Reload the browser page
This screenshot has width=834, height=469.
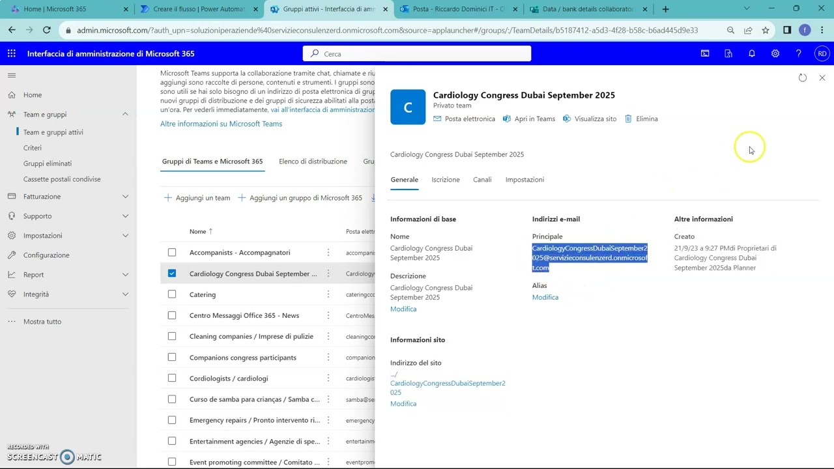[x=47, y=30]
